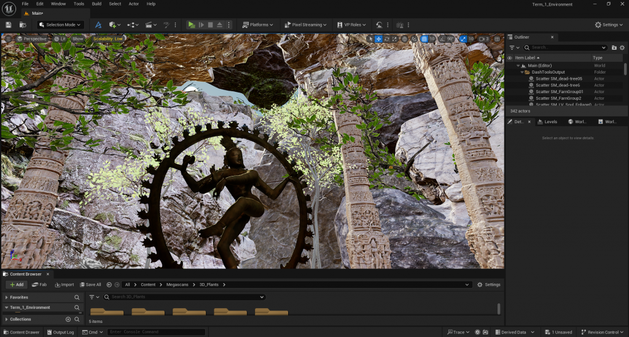Open Pixel Streaming dropdown
This screenshot has height=337, width=629.
coord(305,25)
